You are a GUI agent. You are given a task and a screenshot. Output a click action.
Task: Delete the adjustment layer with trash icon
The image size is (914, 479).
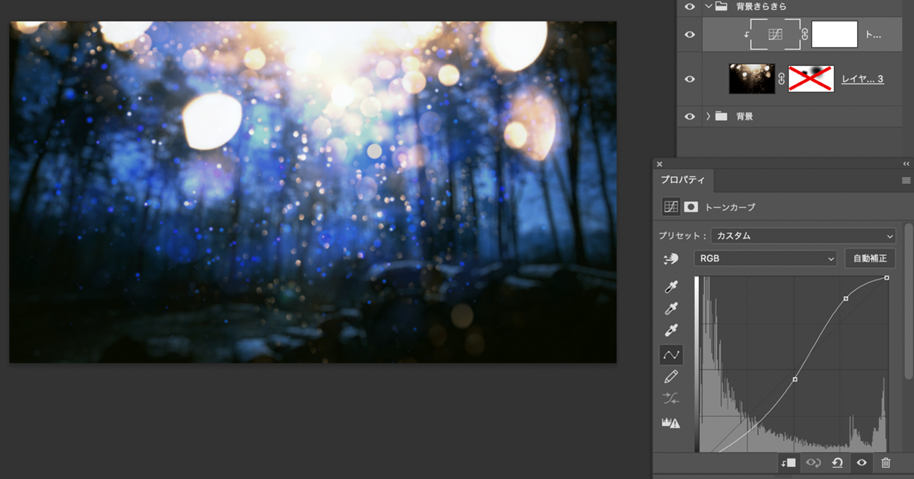(886, 463)
